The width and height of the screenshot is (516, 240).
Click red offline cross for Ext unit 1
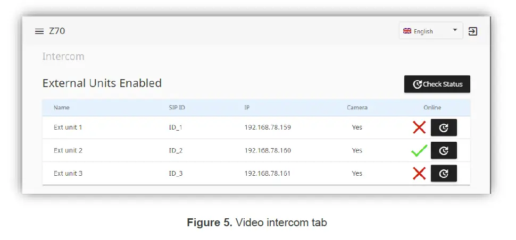coord(419,127)
